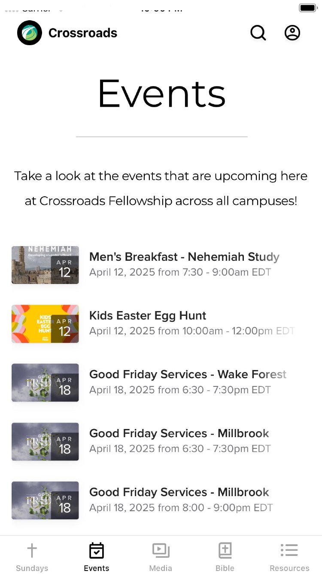Open Men's Breakfast - Nehemiah Study event
Image resolution: width=322 pixels, height=574 pixels.
184,257
